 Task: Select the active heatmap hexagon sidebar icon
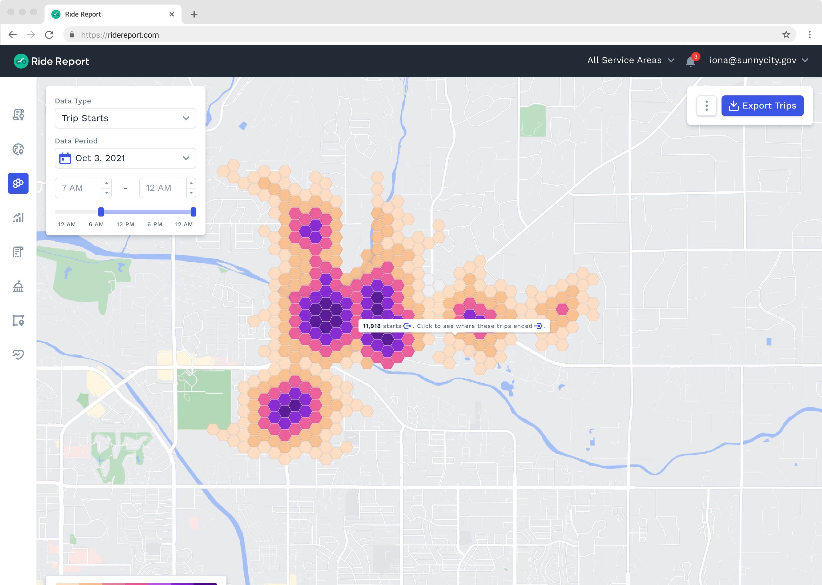[x=18, y=183]
